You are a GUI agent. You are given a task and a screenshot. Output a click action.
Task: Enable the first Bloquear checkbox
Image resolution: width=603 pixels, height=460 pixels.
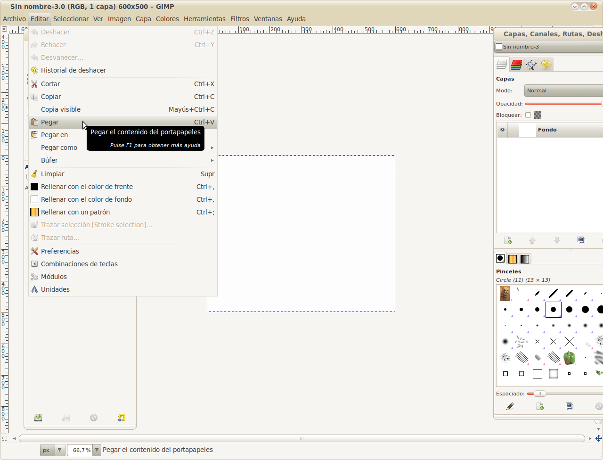pos(527,115)
